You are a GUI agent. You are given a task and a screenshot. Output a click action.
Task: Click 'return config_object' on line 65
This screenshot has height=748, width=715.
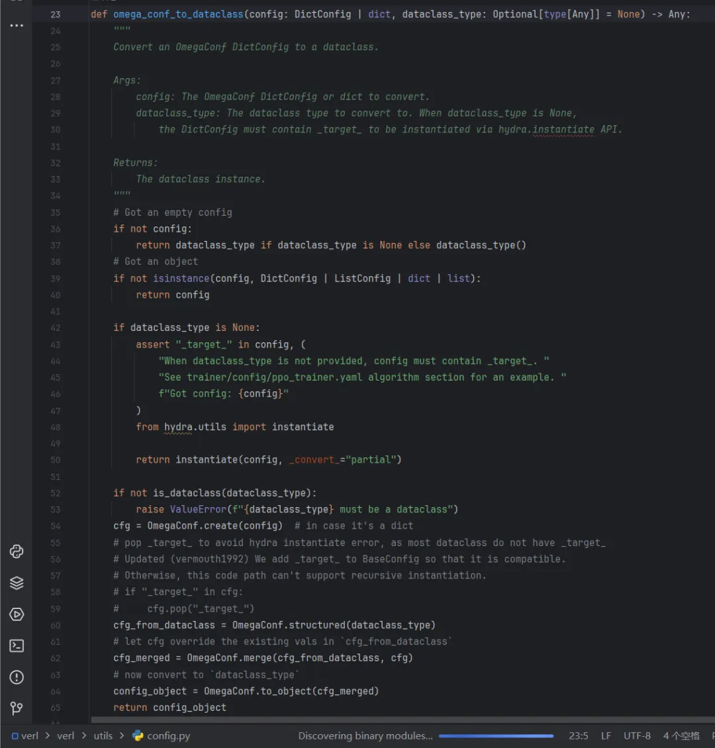169,708
